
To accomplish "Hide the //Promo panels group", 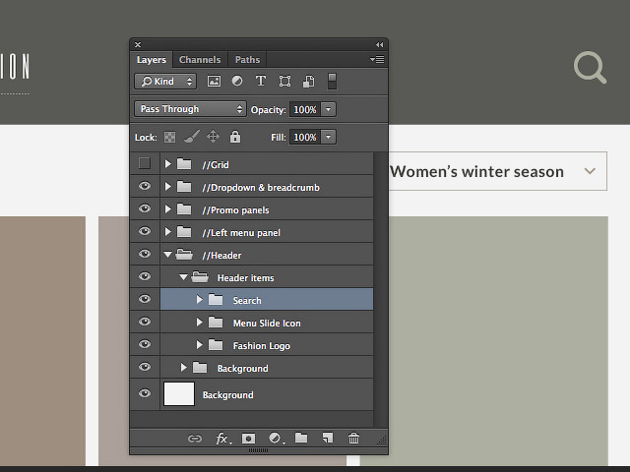I will coord(145,209).
